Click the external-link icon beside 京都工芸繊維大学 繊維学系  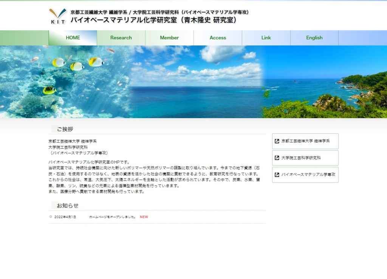[277, 141]
